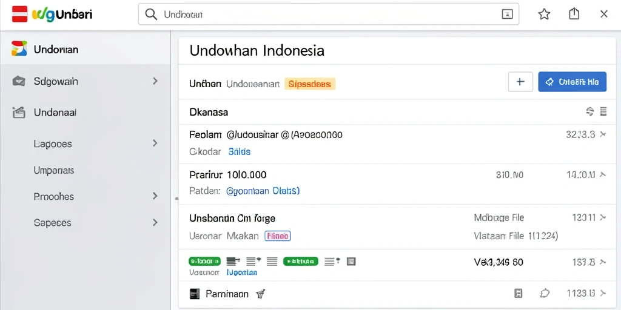Image resolution: width=621 pixels, height=310 pixels.
Task: Click the blue Unloffe file button
Action: click(x=572, y=82)
